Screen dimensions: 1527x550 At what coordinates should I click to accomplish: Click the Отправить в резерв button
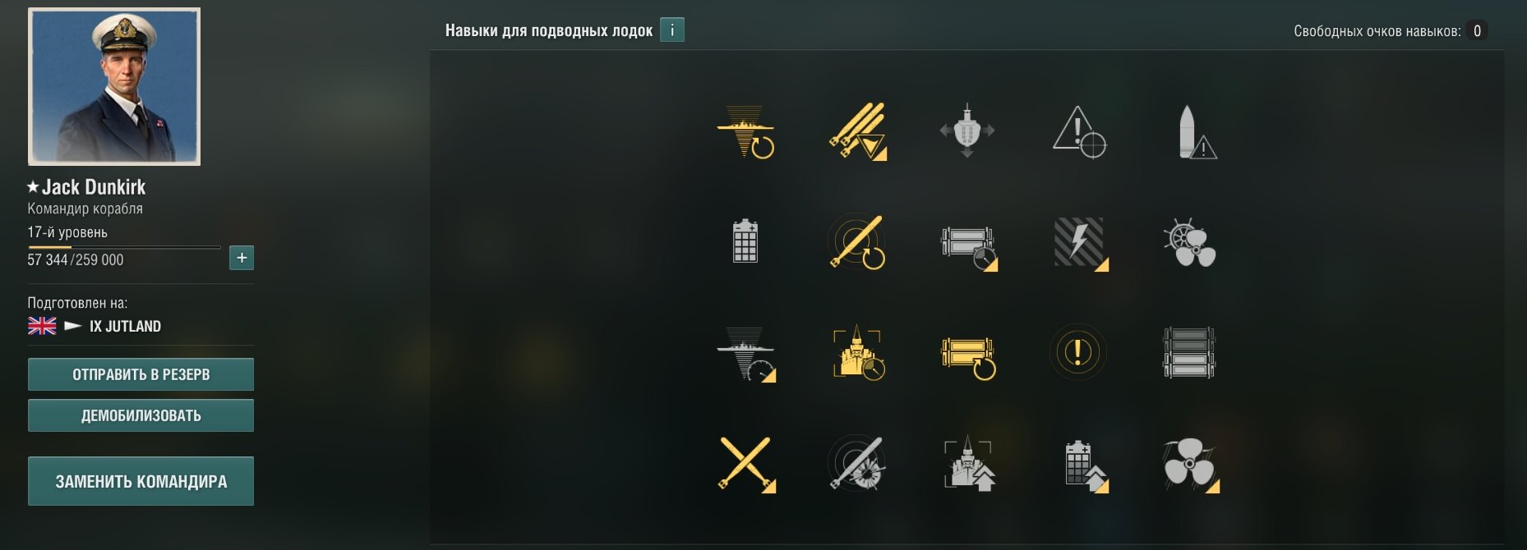pos(141,374)
